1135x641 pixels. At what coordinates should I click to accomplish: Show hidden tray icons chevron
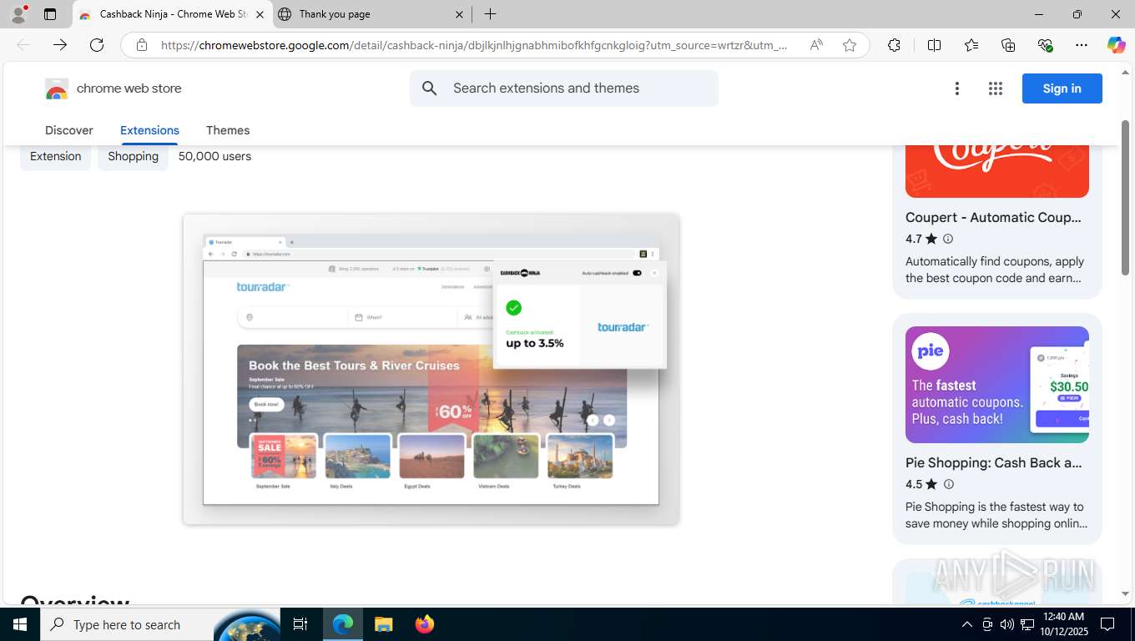967,624
